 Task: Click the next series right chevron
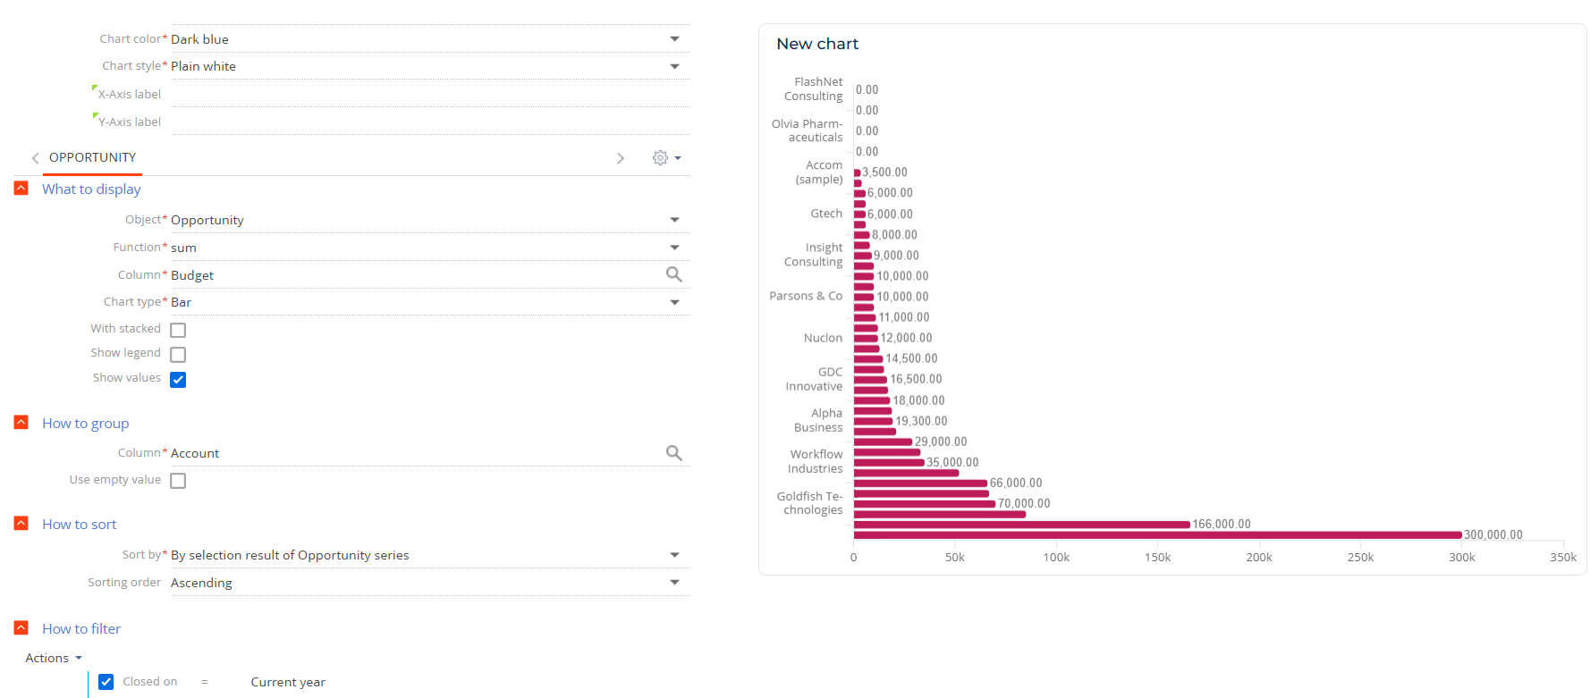620,158
